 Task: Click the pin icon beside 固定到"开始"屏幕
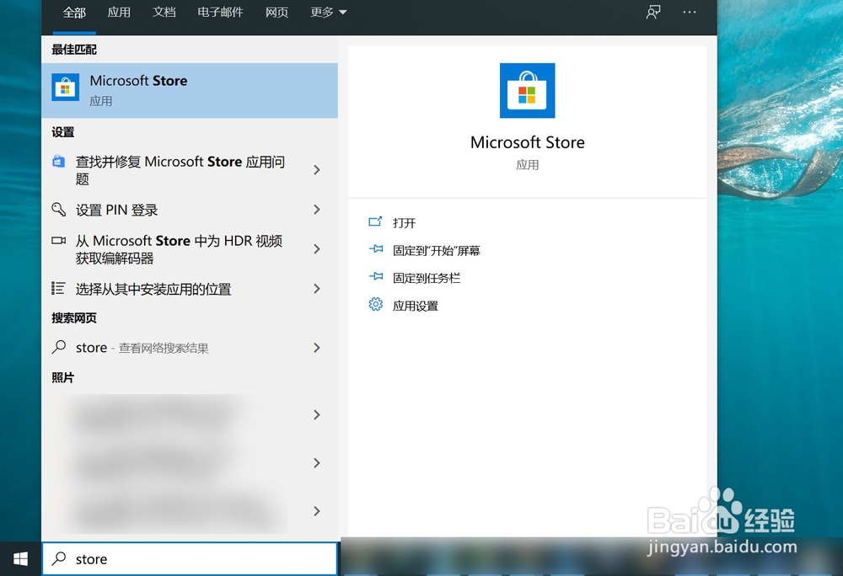[x=376, y=249]
